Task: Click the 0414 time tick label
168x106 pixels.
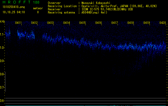Action: 67,23
